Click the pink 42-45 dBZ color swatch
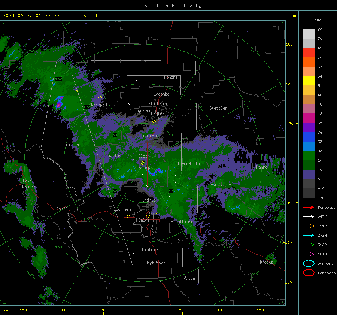337x315 pixels. pos(309,109)
